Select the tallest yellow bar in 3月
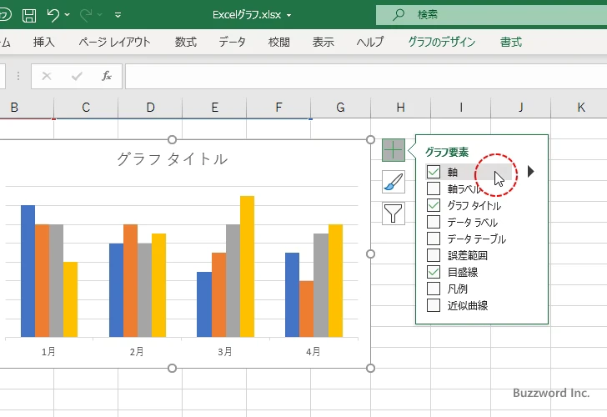The image size is (607, 417). 248,266
